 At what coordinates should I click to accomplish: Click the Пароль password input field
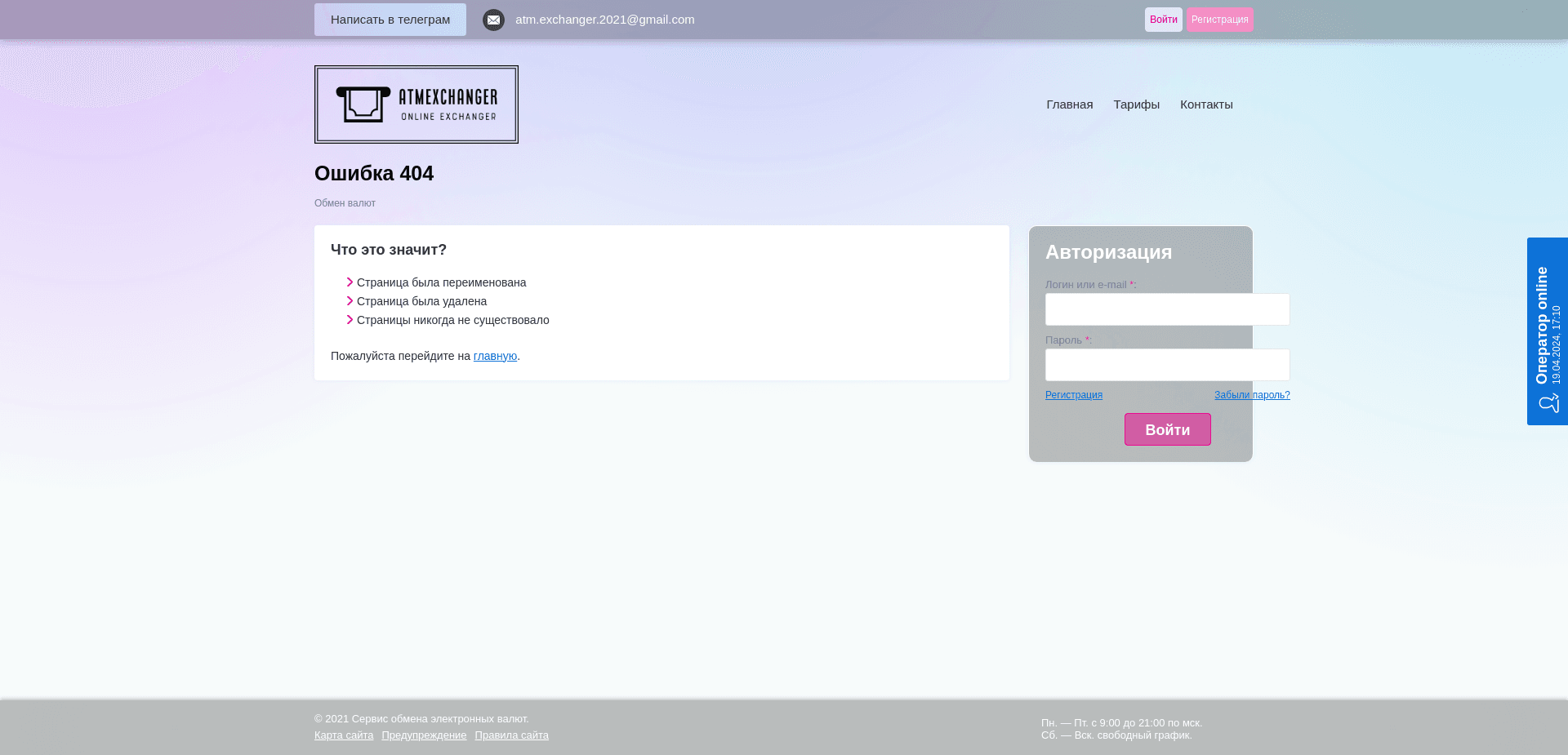(x=1167, y=365)
